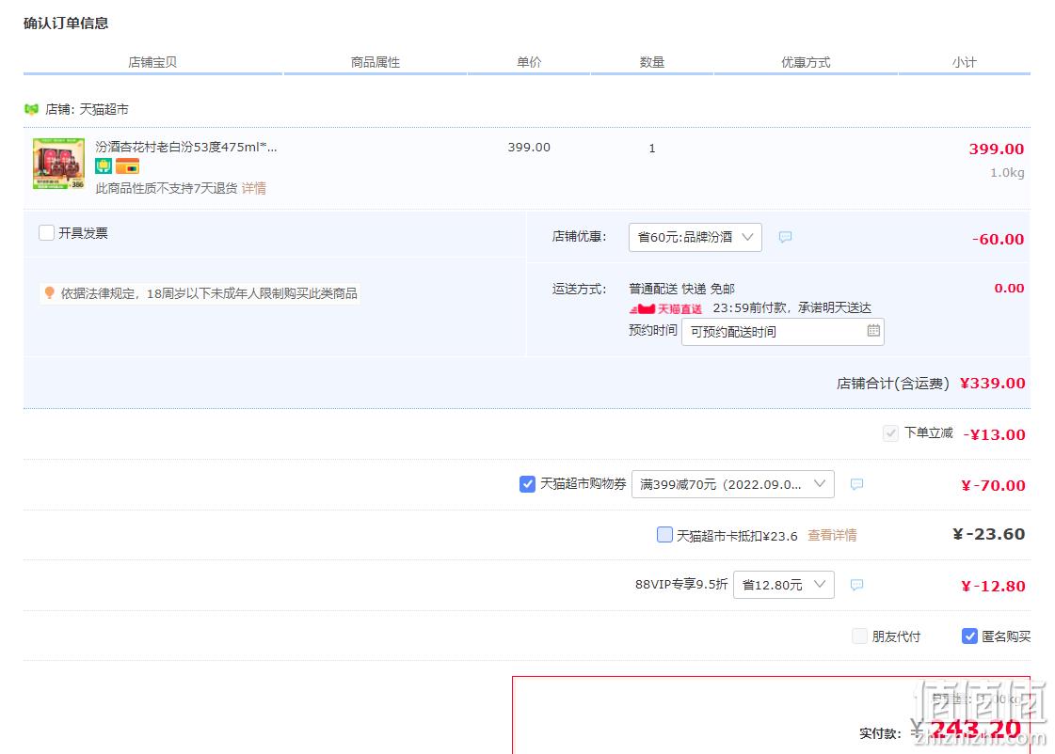Click the Tmall supermarket store icon

tap(31, 109)
